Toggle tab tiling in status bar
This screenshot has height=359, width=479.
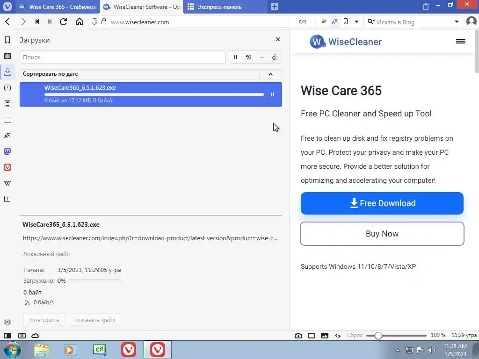(x=22, y=336)
